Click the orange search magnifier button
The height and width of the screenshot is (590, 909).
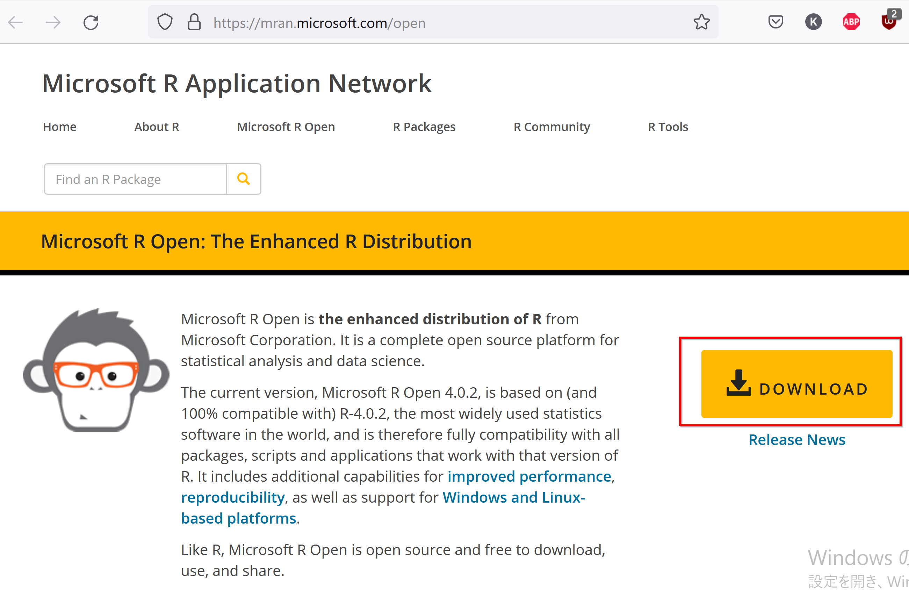click(244, 179)
